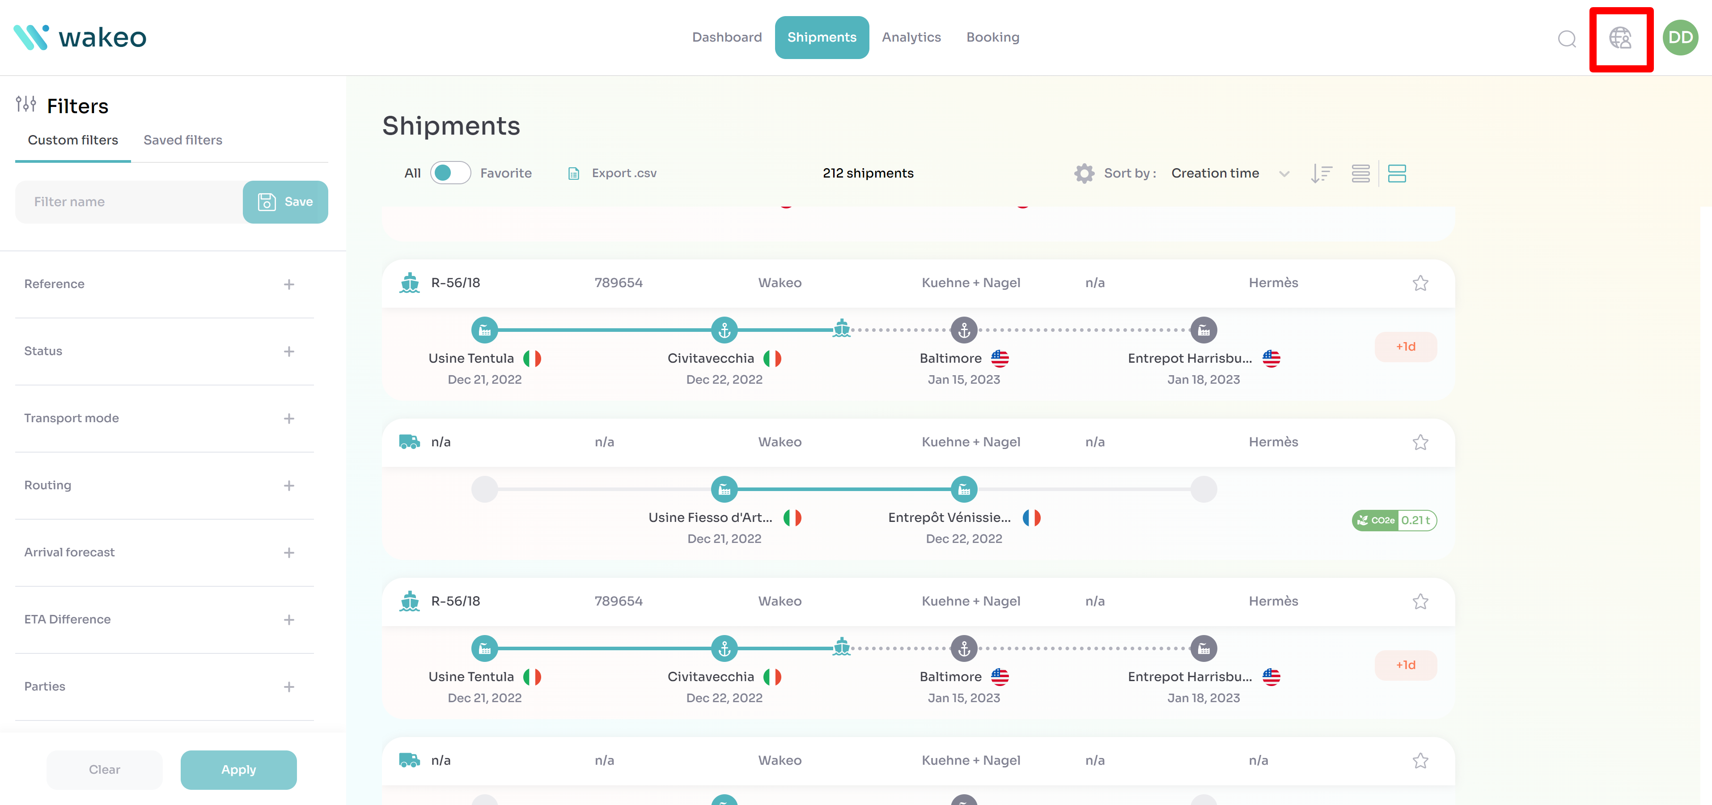1712x805 pixels.
Task: Open the Creation time sort dropdown
Action: click(1229, 174)
